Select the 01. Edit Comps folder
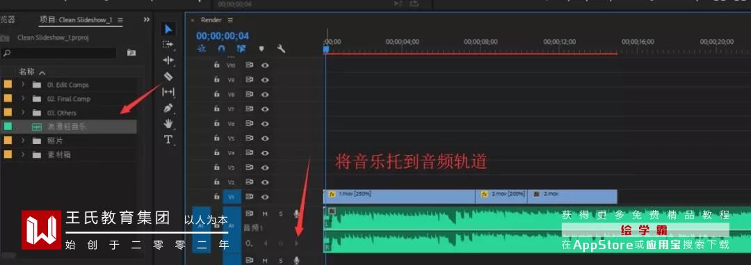The width and height of the screenshot is (751, 265). (x=67, y=85)
